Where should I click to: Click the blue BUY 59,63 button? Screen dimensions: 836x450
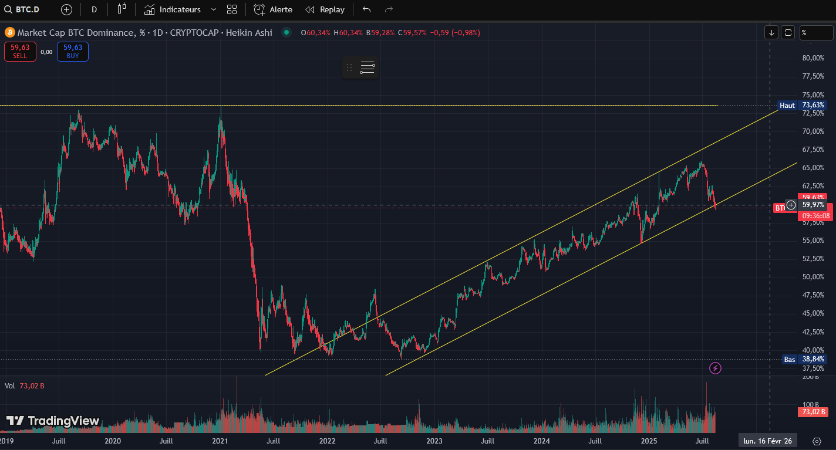tap(73, 52)
